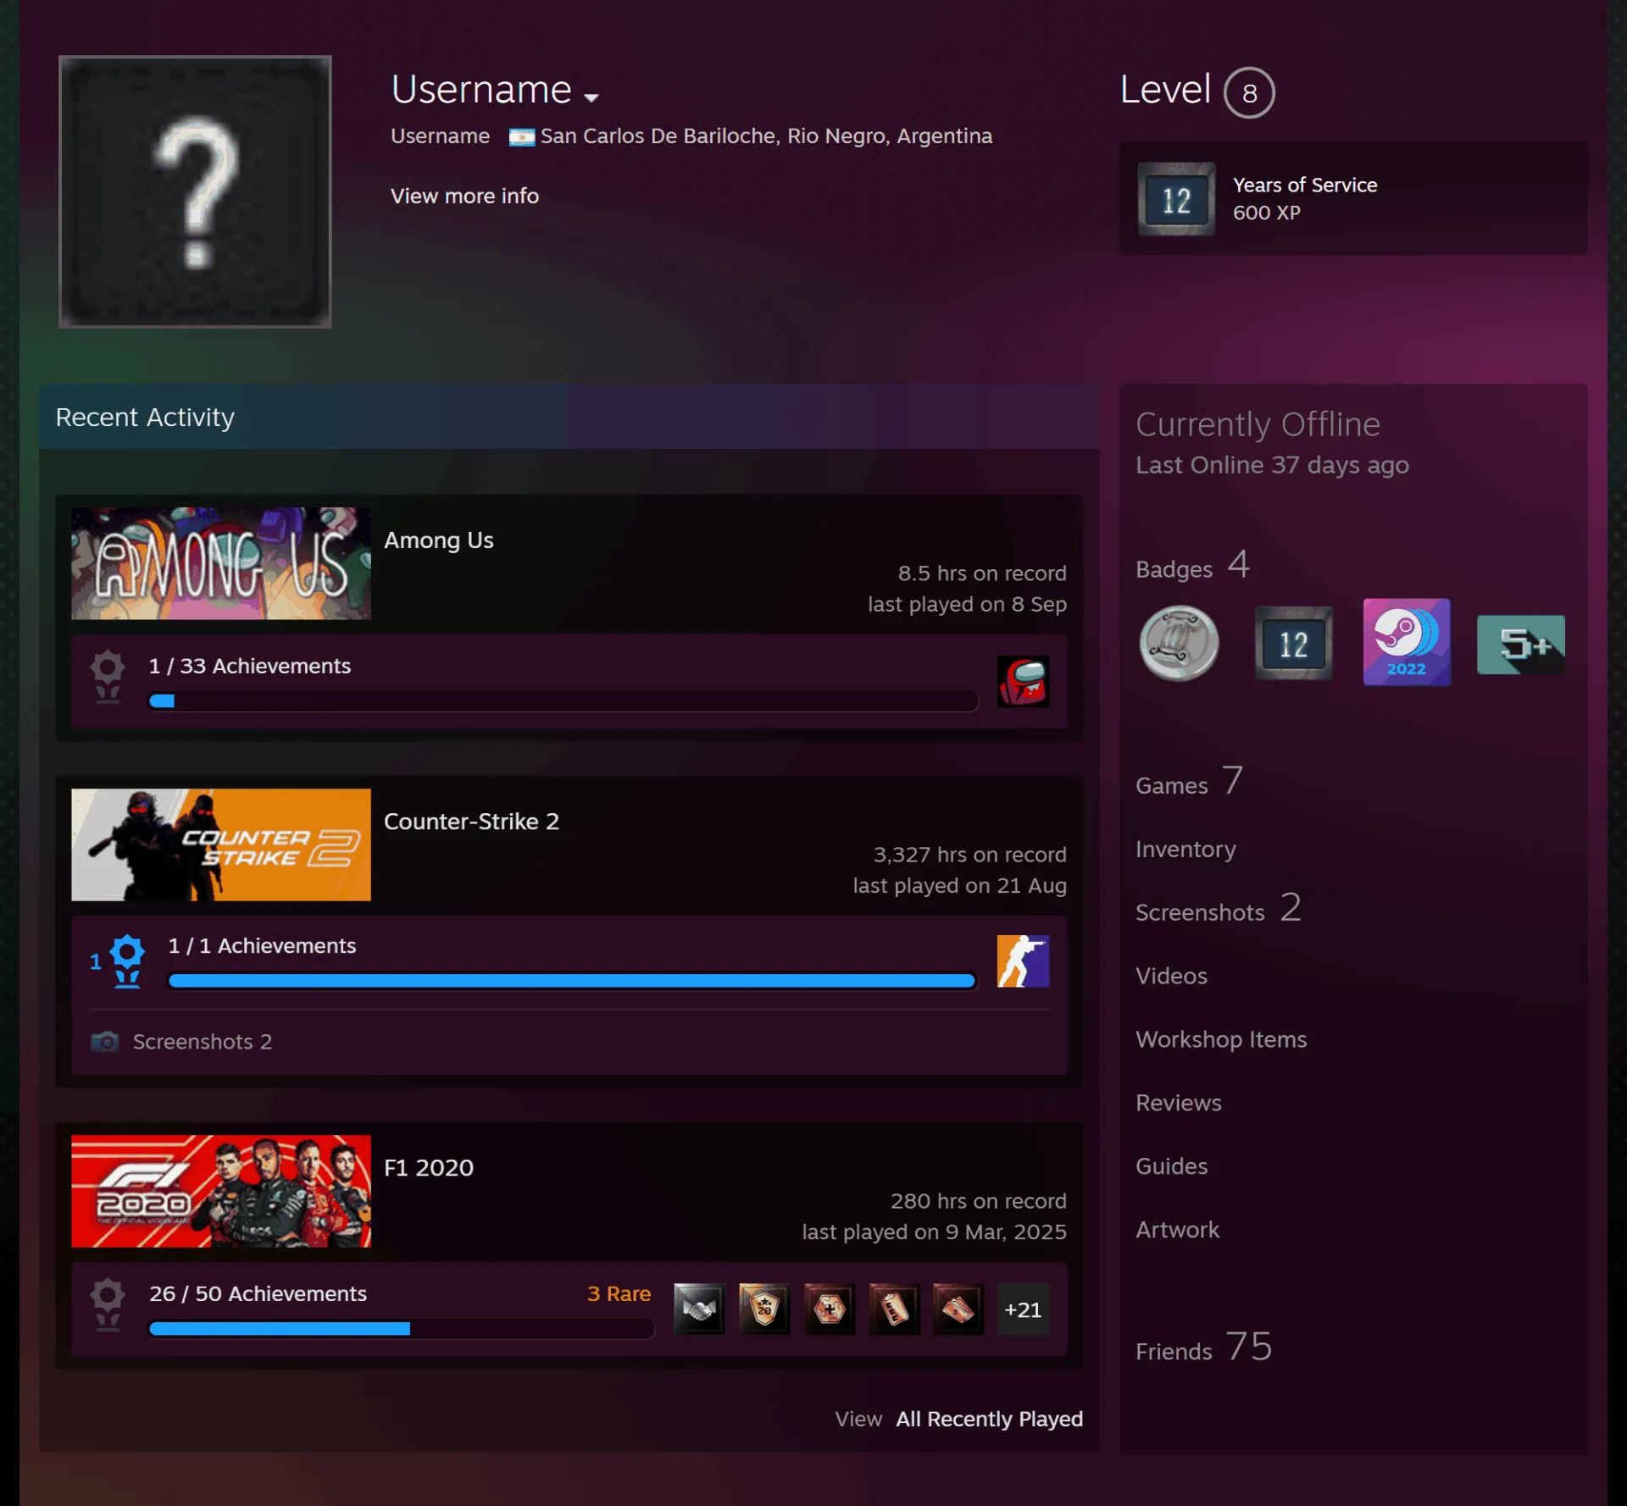Click the F1 2020 +21 more achievements button
Screen dimensions: 1627x1506
(x=1023, y=1309)
